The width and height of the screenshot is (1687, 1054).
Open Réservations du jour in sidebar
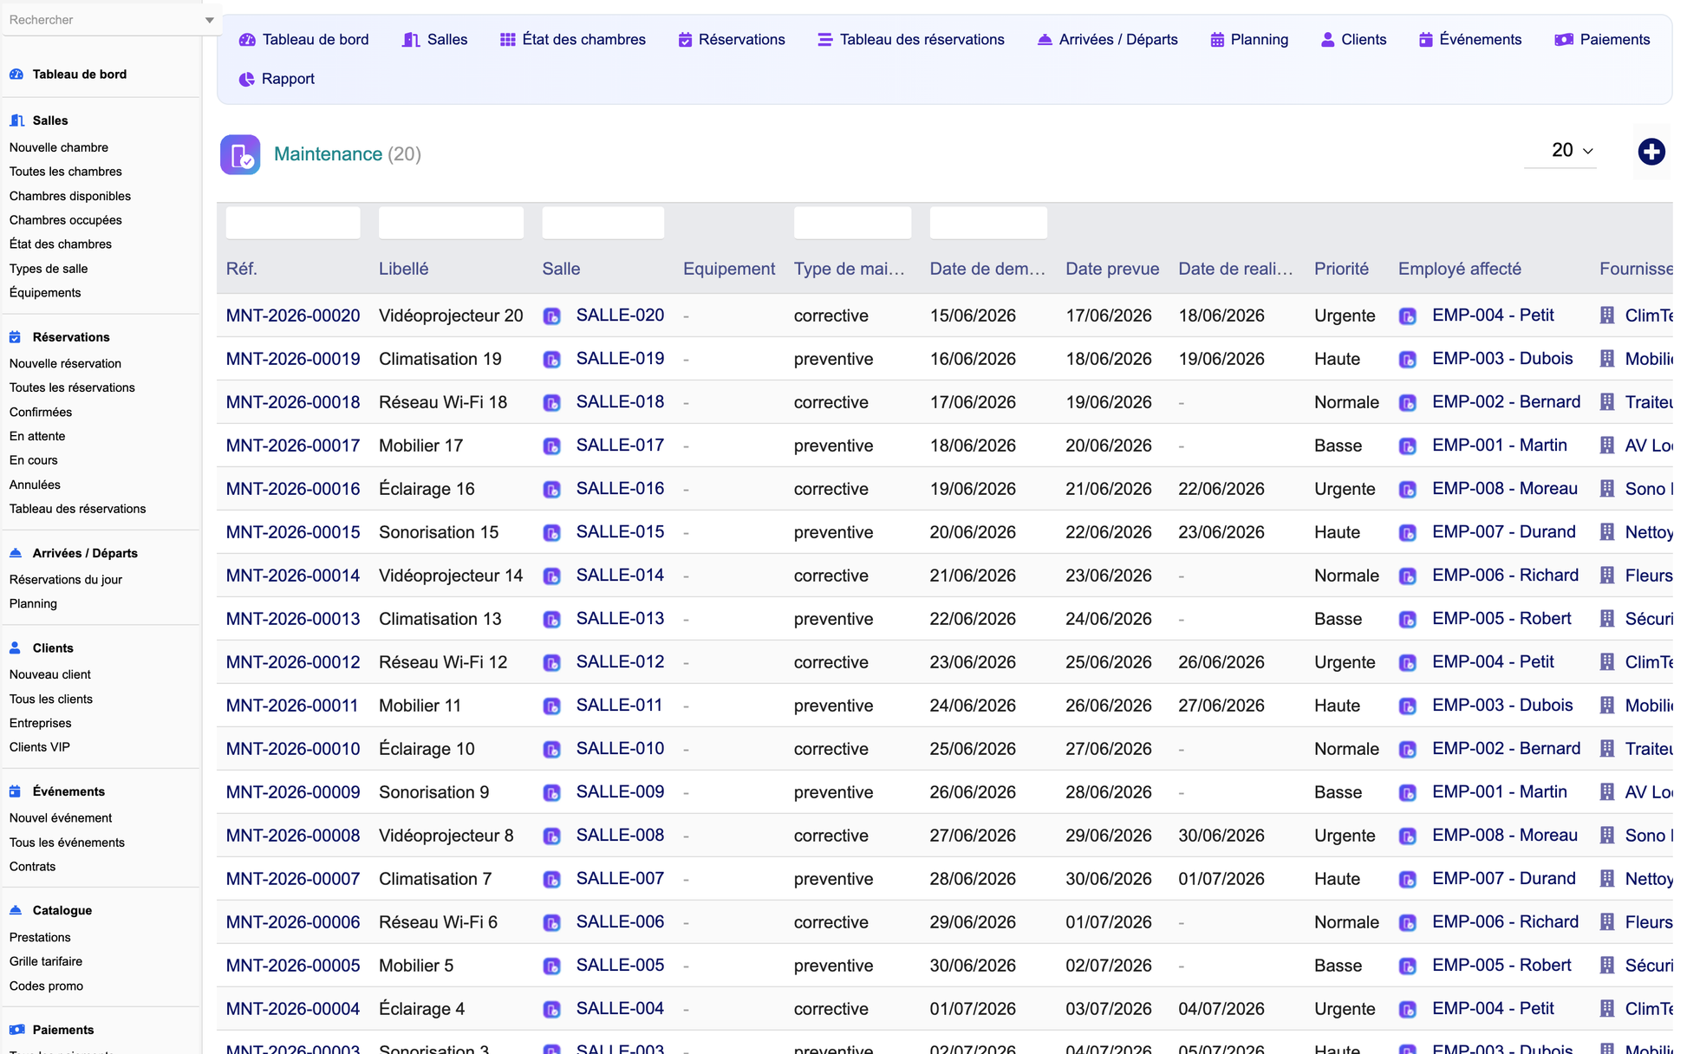pyautogui.click(x=66, y=579)
